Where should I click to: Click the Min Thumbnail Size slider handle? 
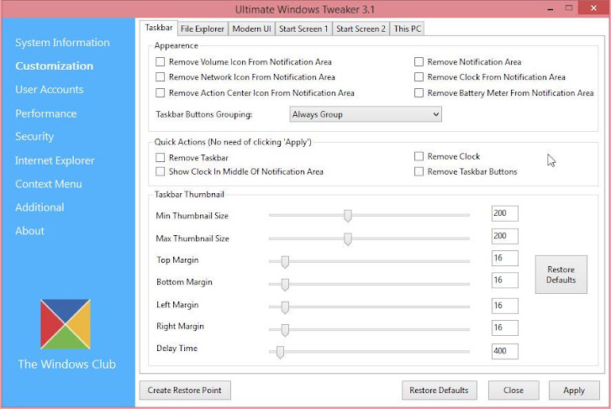(348, 215)
